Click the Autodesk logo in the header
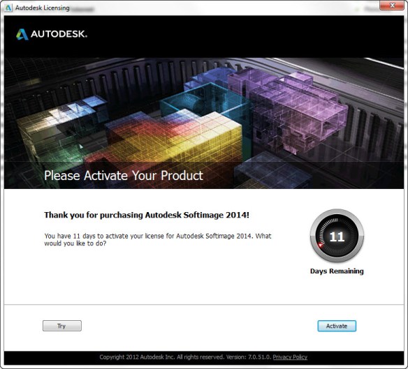The width and height of the screenshot is (408, 369). coord(52,34)
